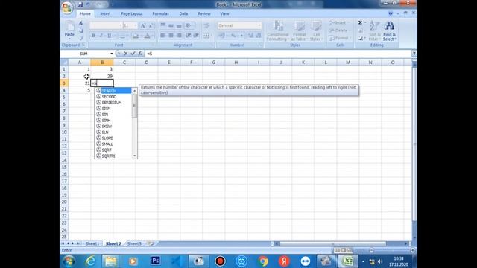Screen dimensions: 477x268
Task: Click the Cut scissors icon
Action: pyautogui.click(x=81, y=23)
